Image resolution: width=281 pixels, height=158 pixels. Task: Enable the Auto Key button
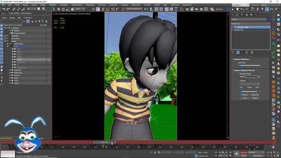(x=244, y=152)
